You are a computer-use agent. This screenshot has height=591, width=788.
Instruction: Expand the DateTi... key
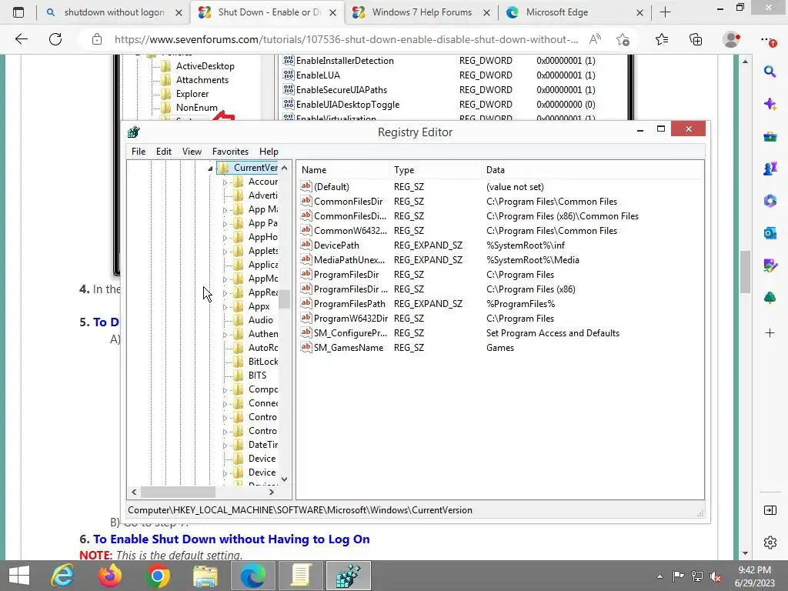[x=225, y=446]
